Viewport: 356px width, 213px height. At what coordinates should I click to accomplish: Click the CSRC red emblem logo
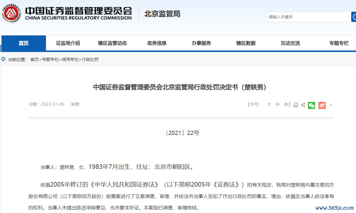[11, 13]
